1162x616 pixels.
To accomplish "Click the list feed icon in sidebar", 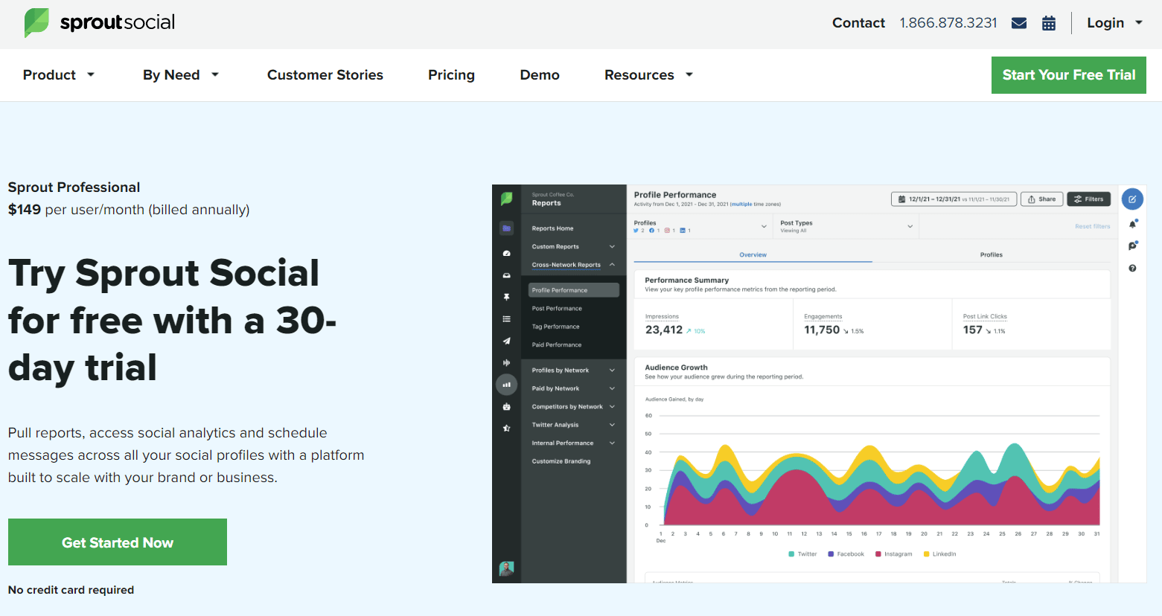I will [507, 319].
